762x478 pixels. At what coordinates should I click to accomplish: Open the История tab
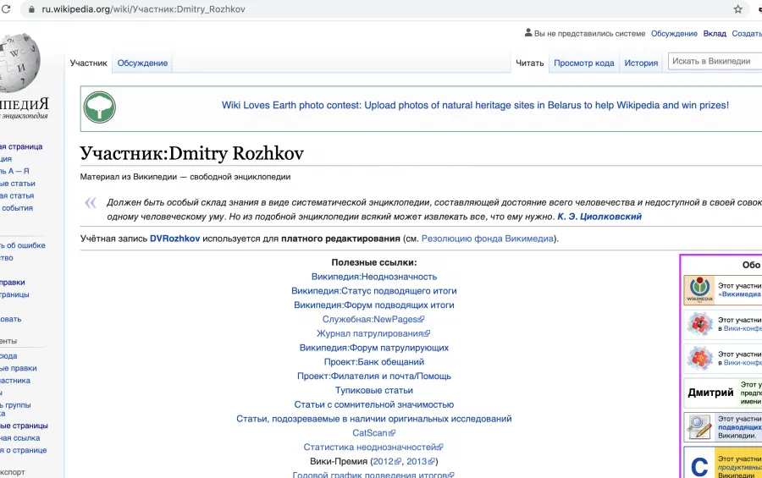pyautogui.click(x=641, y=63)
